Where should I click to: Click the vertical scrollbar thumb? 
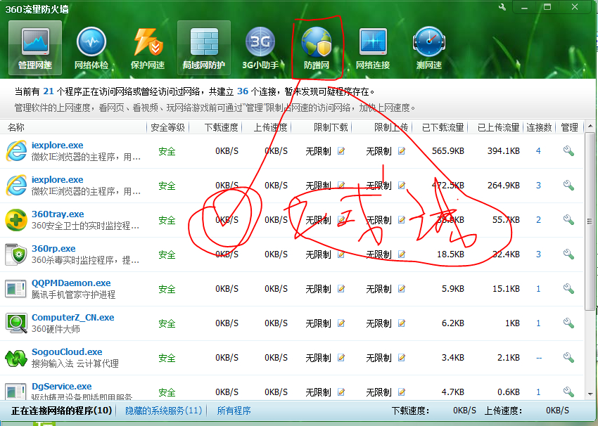click(x=590, y=221)
